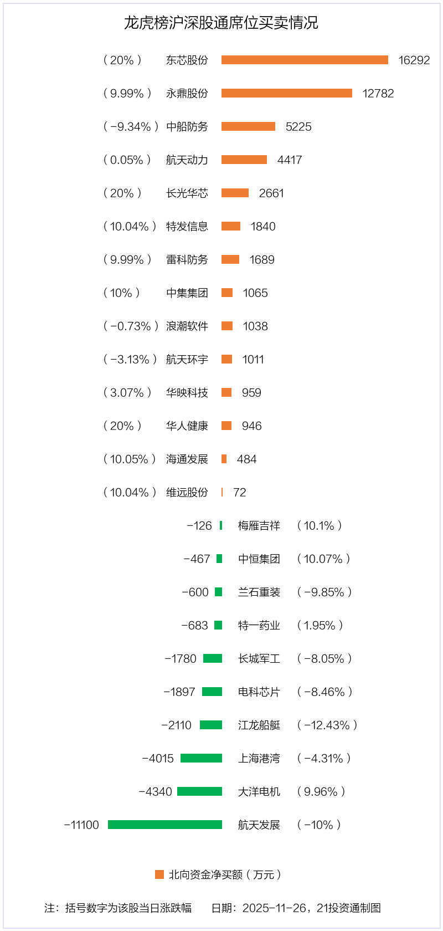Click the orange legend swatch
This screenshot has height=931, width=443.
[x=159, y=874]
